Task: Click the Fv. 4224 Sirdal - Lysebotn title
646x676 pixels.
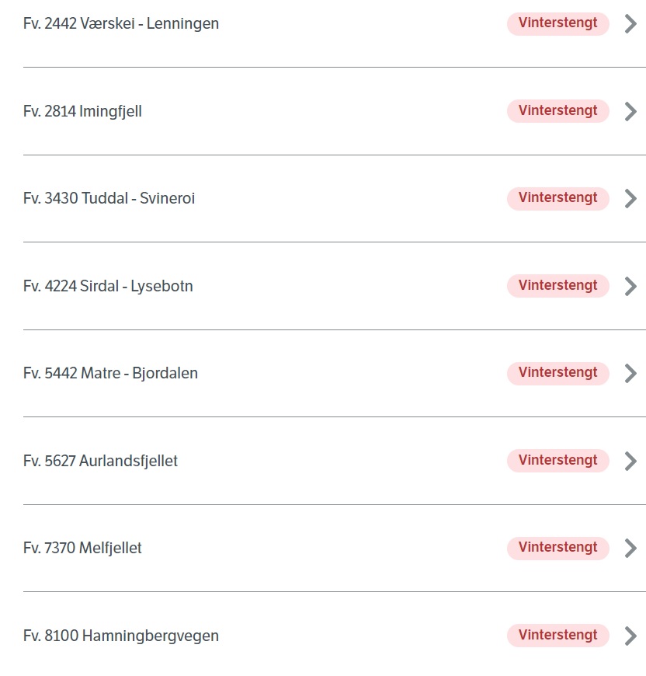Action: tap(108, 286)
